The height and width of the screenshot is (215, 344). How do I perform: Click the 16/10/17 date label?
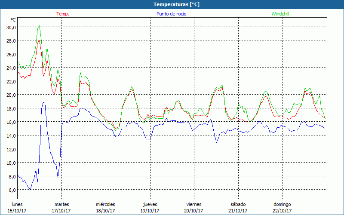[x=18, y=211]
